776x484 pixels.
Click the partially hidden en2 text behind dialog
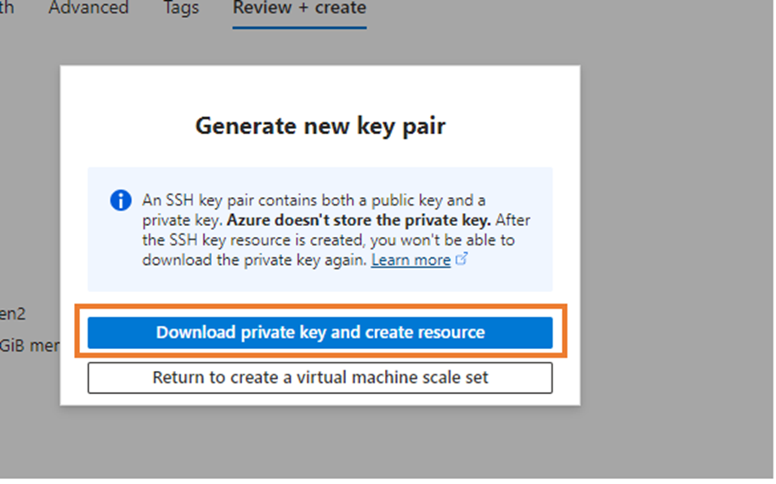pos(13,314)
